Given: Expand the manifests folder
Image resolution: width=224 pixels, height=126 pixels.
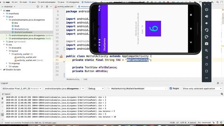Looking at the screenshot, I should click(4, 14).
